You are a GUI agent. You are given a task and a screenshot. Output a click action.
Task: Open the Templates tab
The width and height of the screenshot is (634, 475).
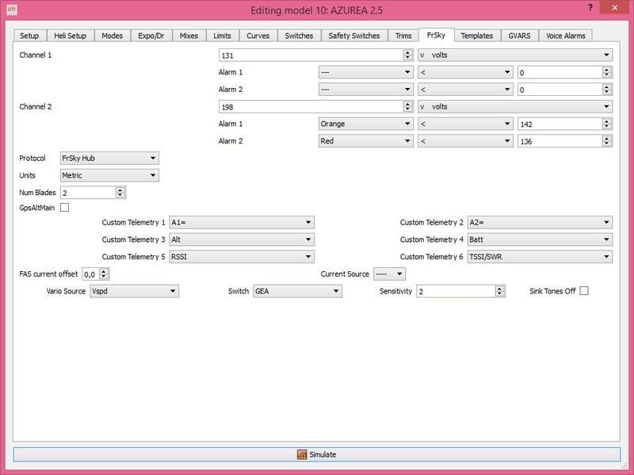point(477,36)
